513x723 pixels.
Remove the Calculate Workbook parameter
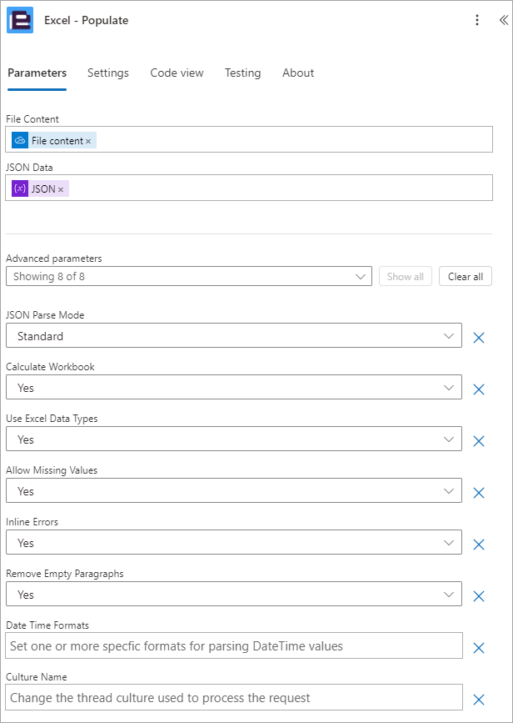tap(479, 389)
